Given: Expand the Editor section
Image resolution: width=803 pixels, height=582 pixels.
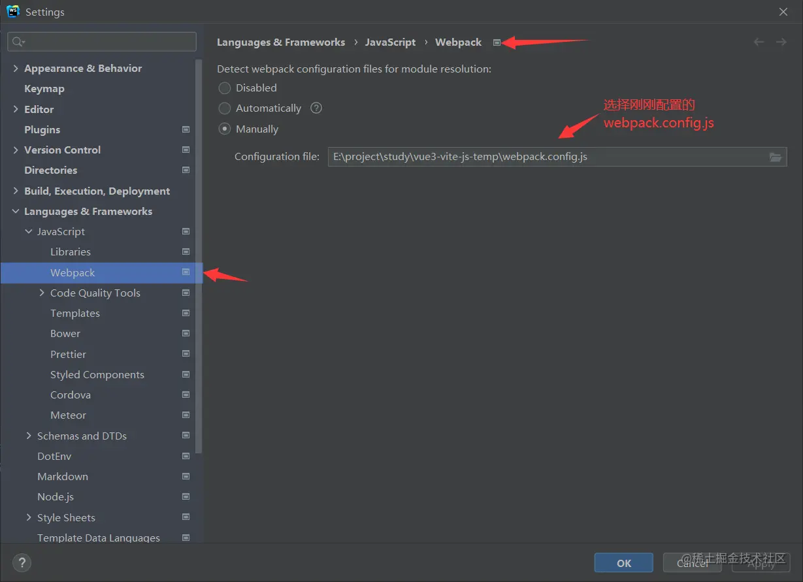Looking at the screenshot, I should 16,109.
